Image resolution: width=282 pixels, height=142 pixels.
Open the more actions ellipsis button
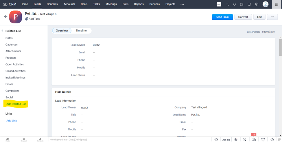click(272, 17)
